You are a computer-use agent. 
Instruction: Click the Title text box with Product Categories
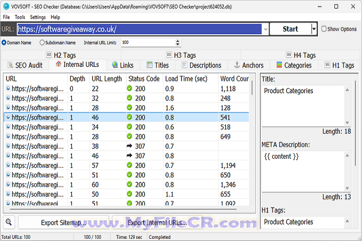[x=303, y=106]
